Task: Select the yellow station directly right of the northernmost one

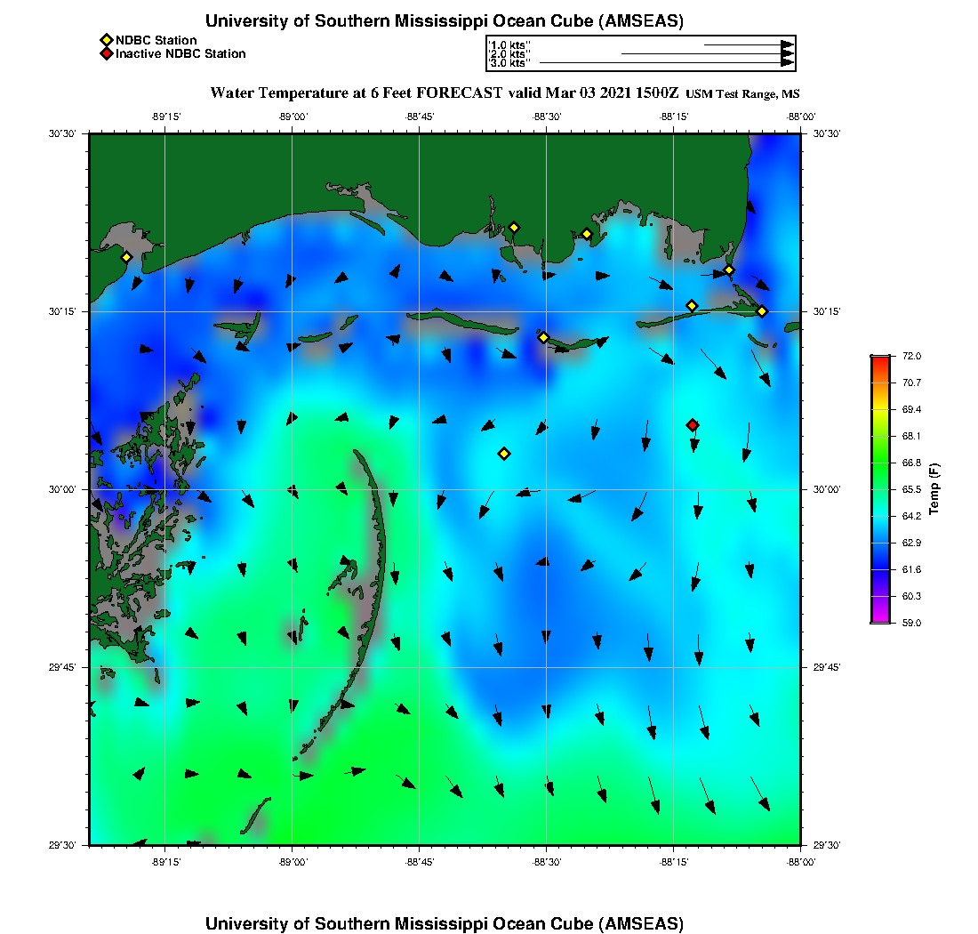Action: pos(587,234)
